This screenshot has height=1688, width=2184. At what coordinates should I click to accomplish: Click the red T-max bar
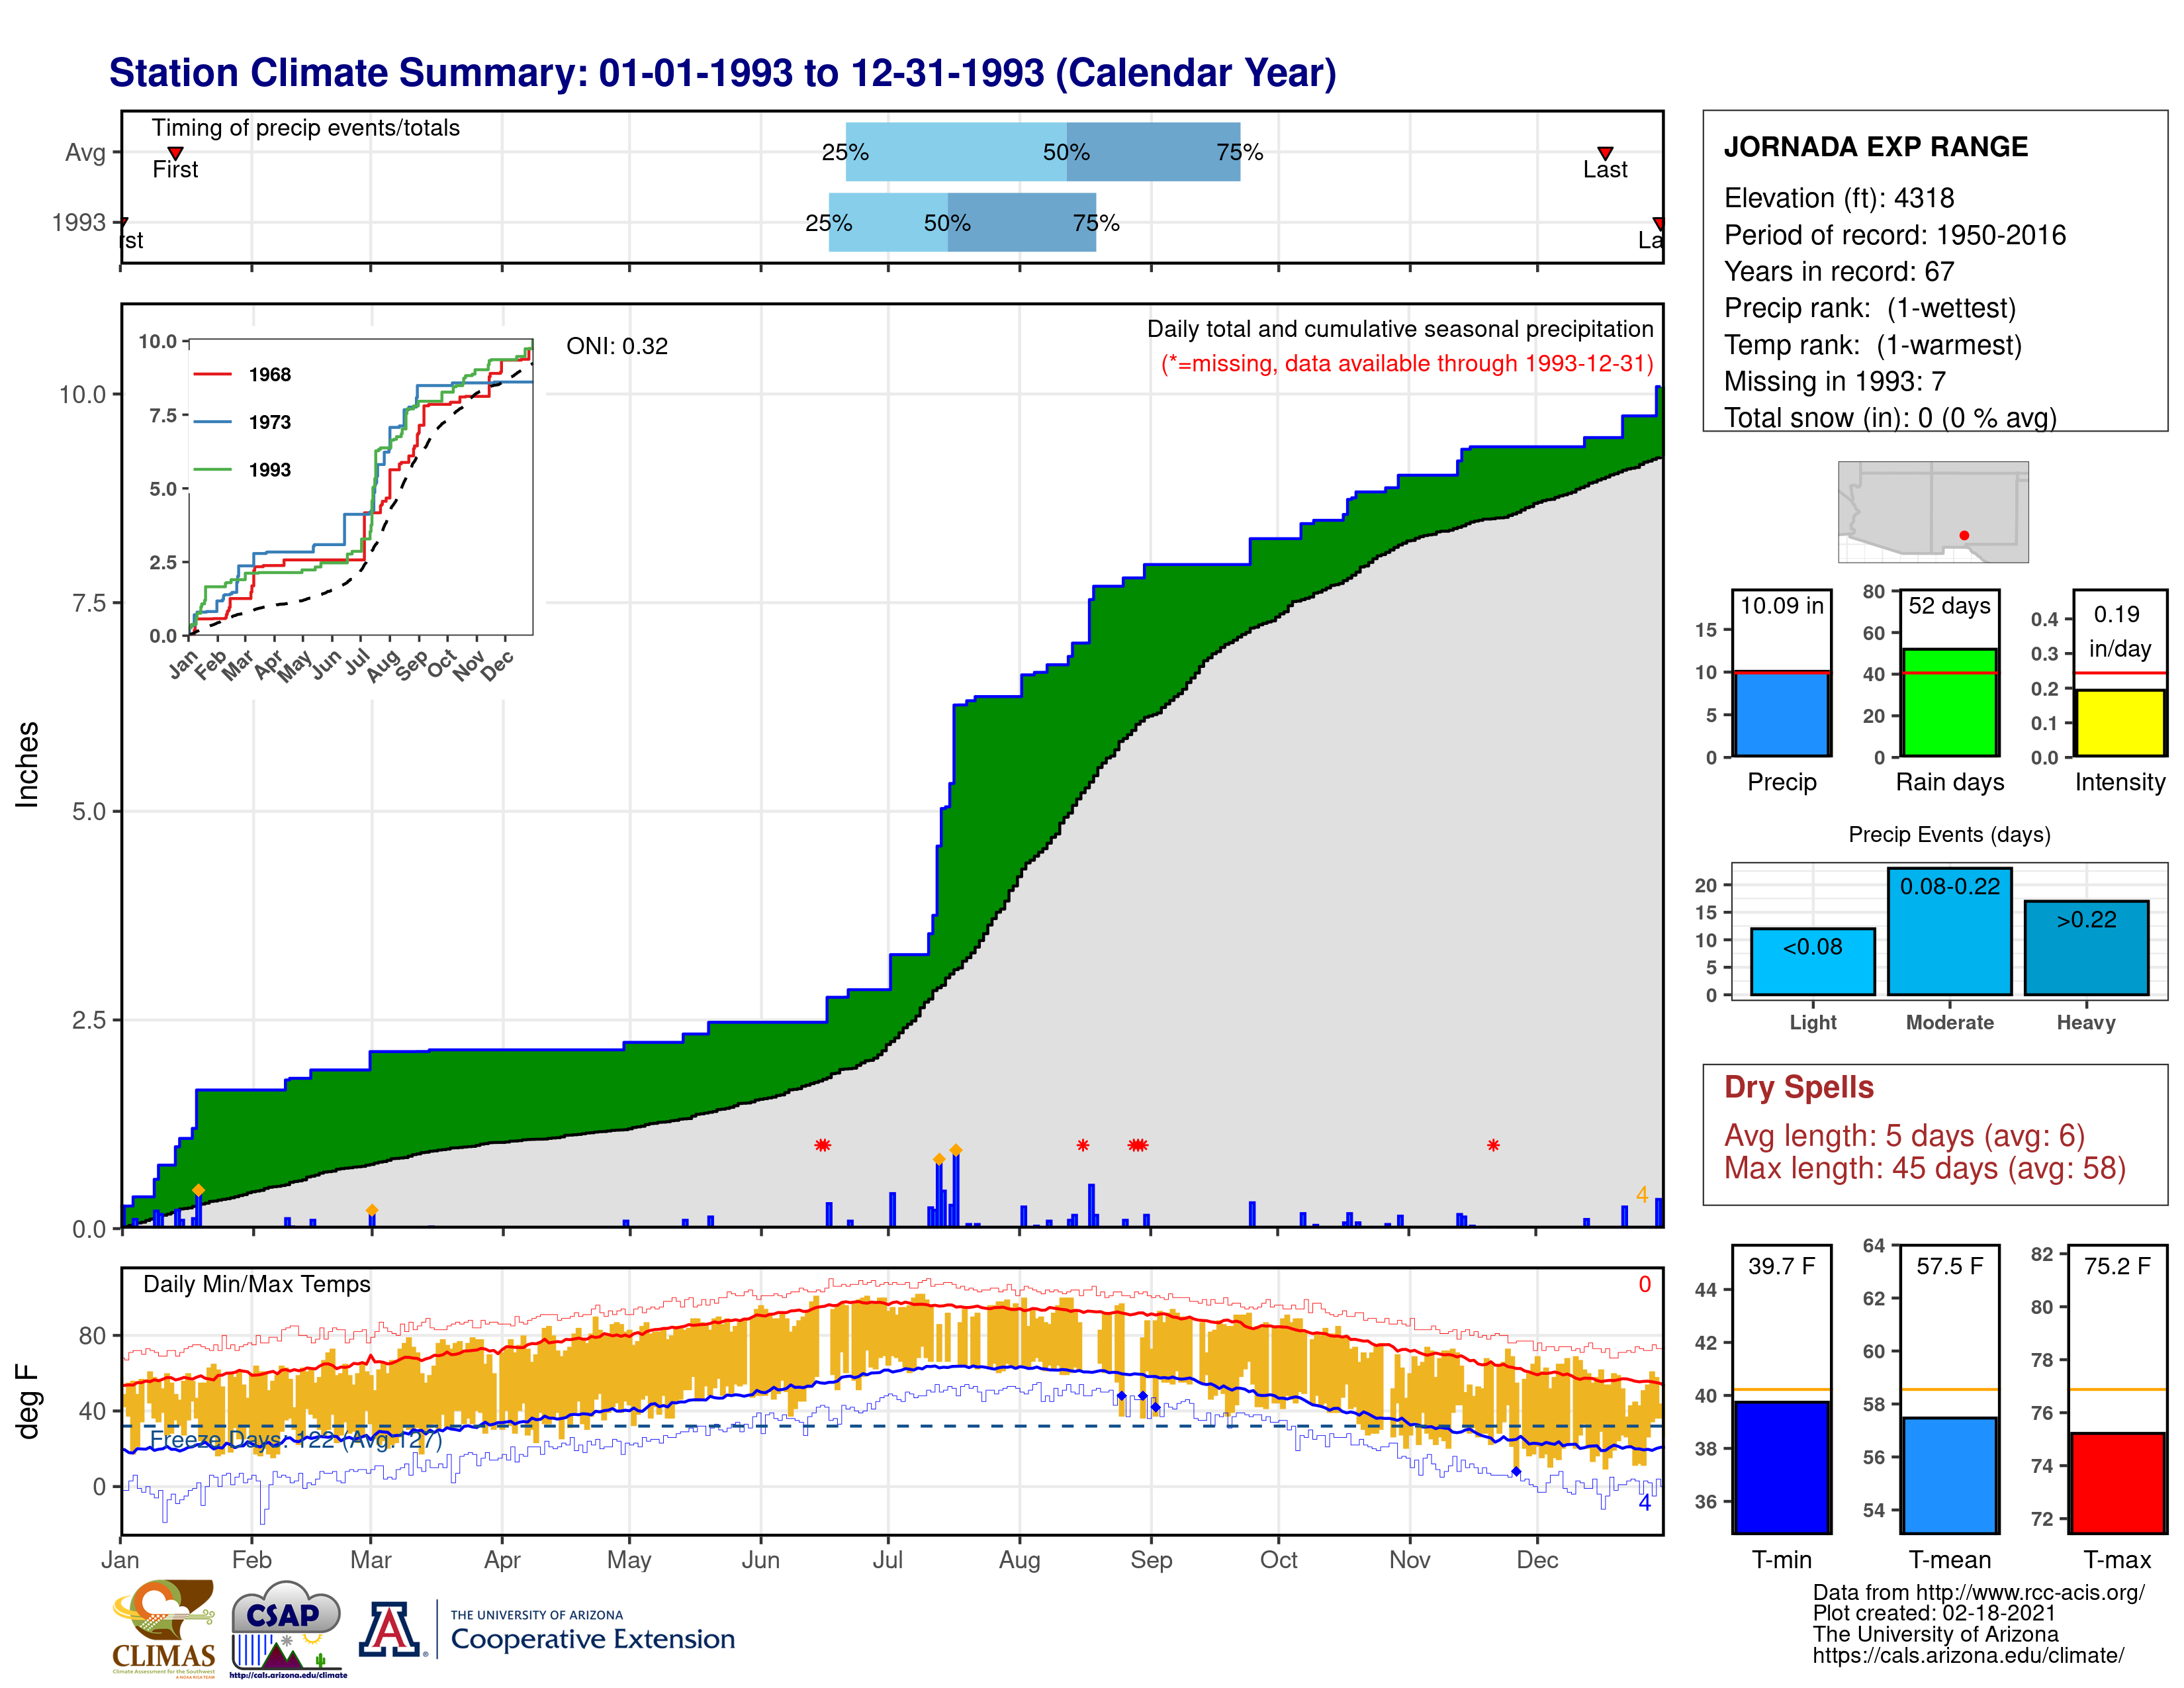(x=2117, y=1483)
